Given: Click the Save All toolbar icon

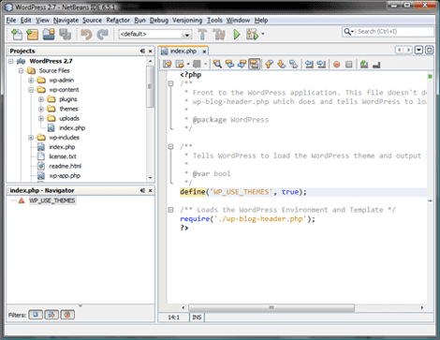Looking at the screenshot, I should click(65, 34).
